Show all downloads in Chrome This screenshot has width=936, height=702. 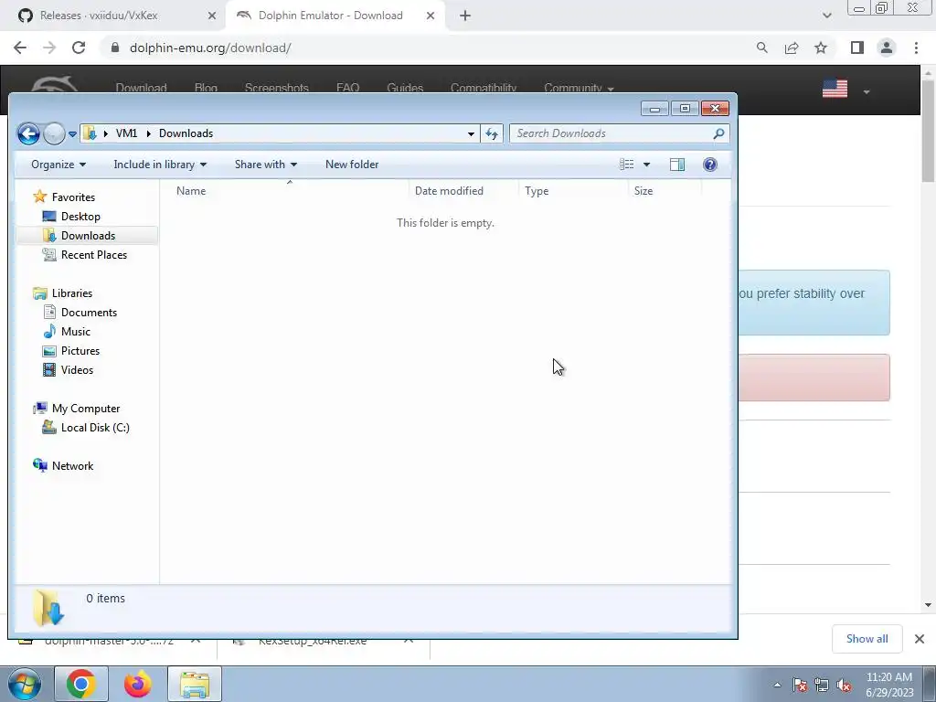(x=867, y=639)
